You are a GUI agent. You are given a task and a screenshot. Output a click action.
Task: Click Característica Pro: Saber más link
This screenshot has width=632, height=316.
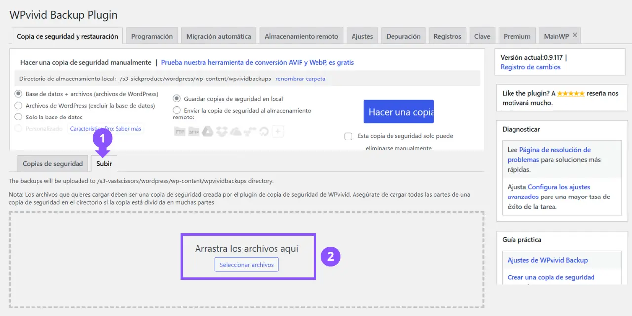[106, 129]
